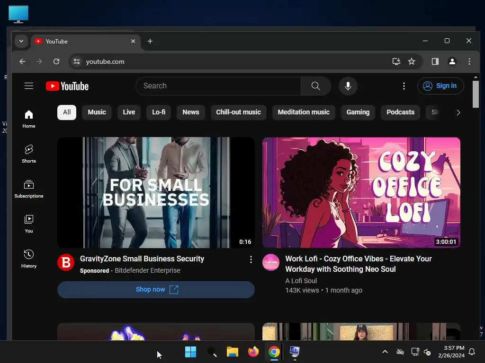Image resolution: width=485 pixels, height=363 pixels.
Task: Click the search magnifier button
Action: coord(315,86)
